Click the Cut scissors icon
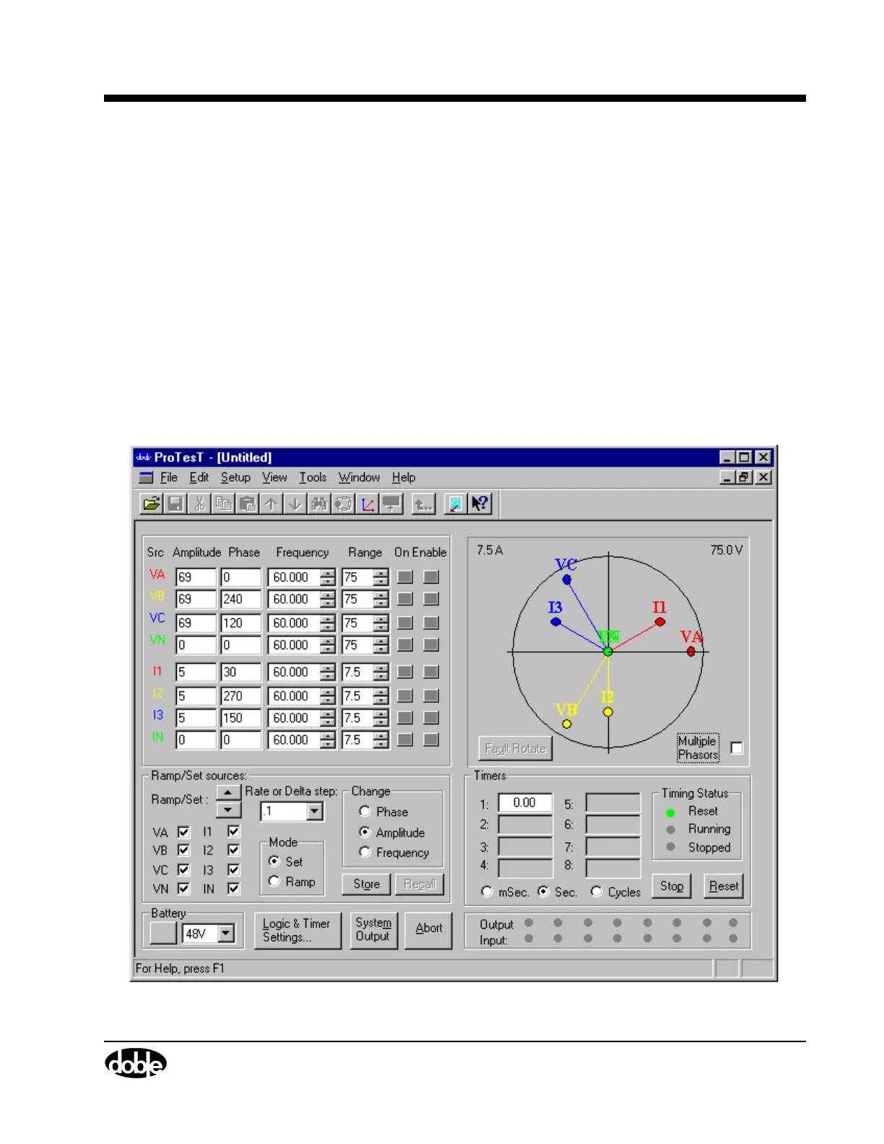 tap(199, 503)
